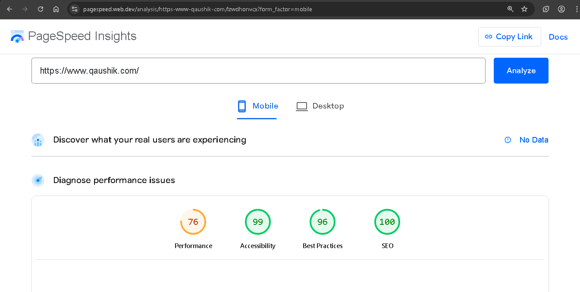Click the Diagnose performance issues radar icon

[x=38, y=180]
